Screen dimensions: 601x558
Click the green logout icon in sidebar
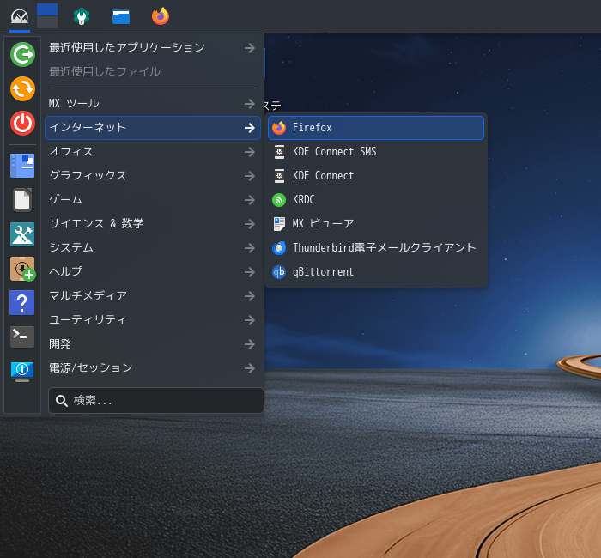[22, 55]
